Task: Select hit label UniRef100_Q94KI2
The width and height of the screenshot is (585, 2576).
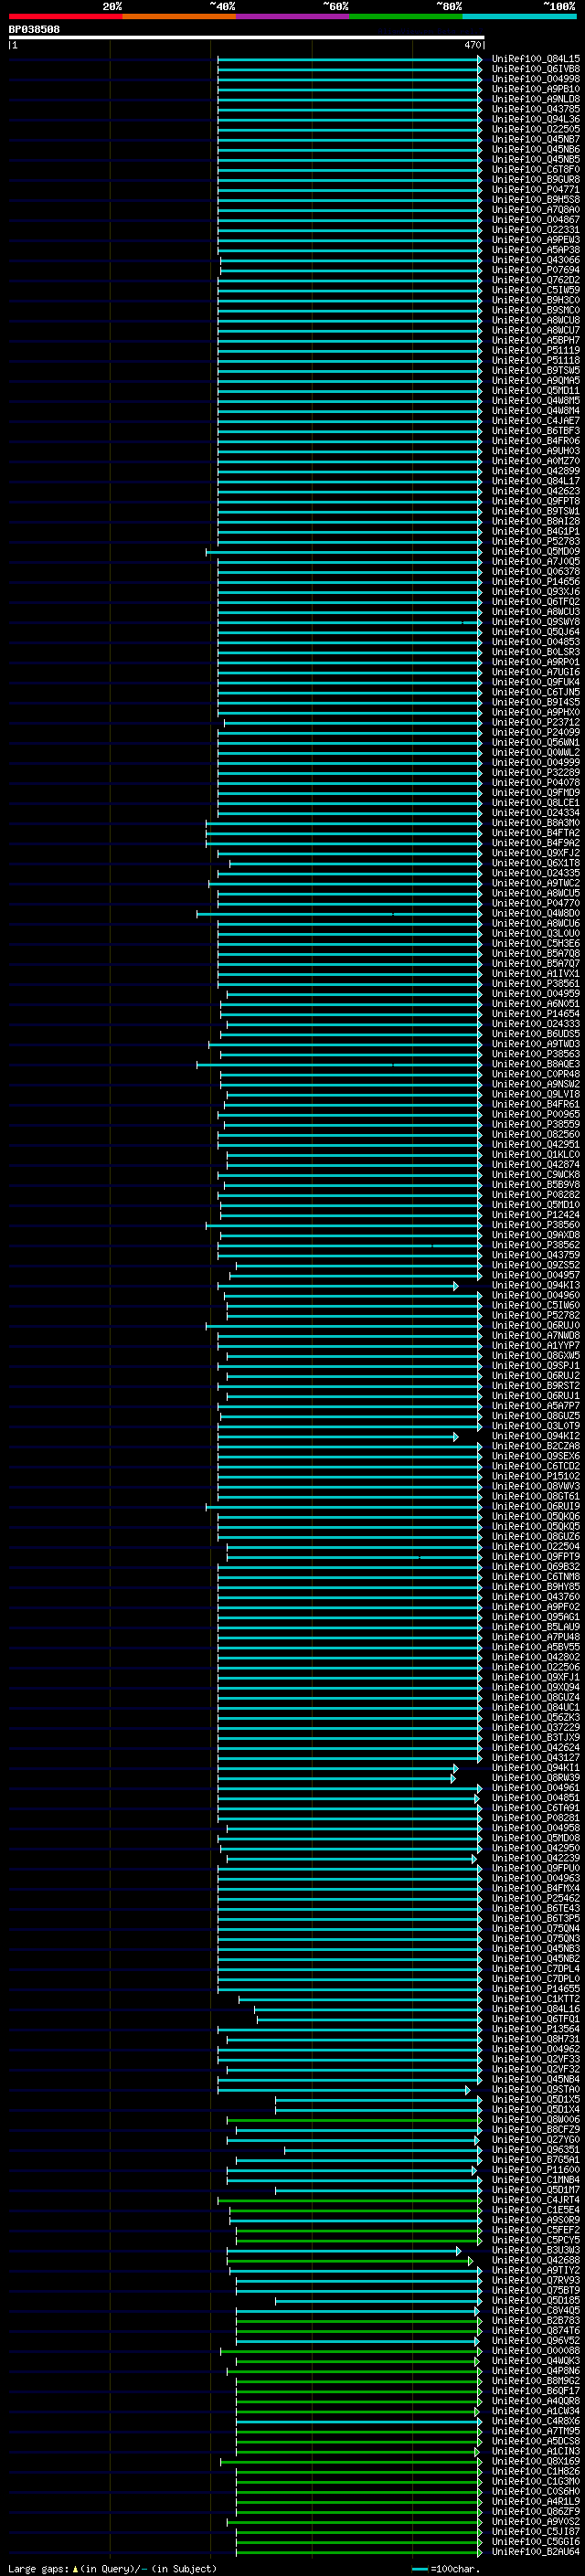Action: pos(536,1436)
